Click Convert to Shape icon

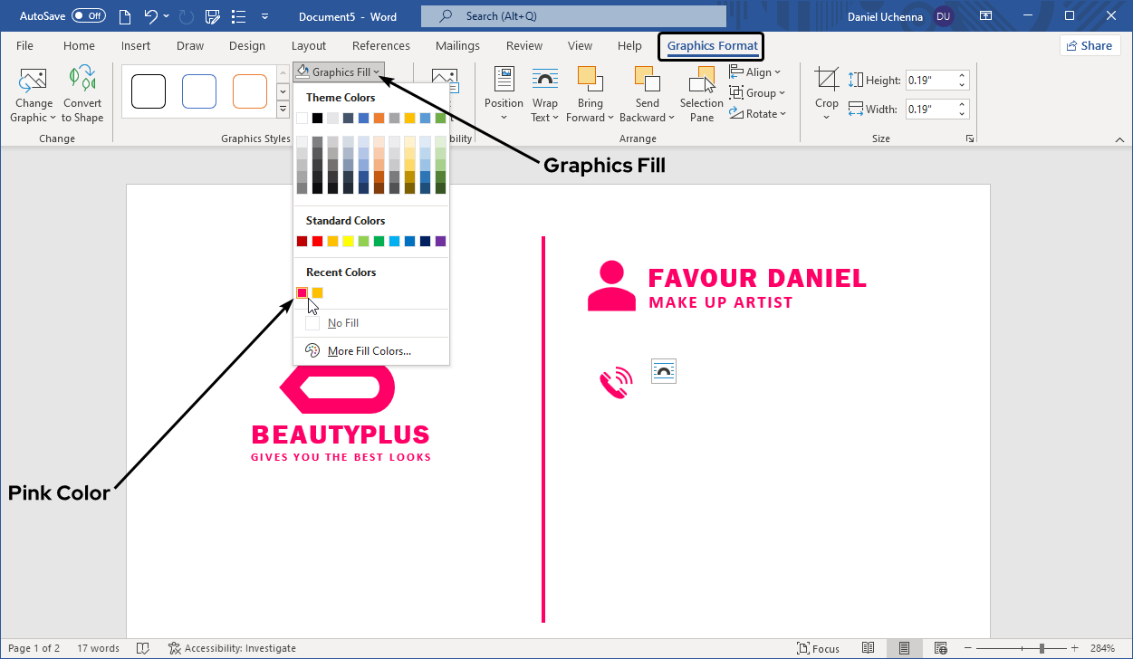(82, 80)
